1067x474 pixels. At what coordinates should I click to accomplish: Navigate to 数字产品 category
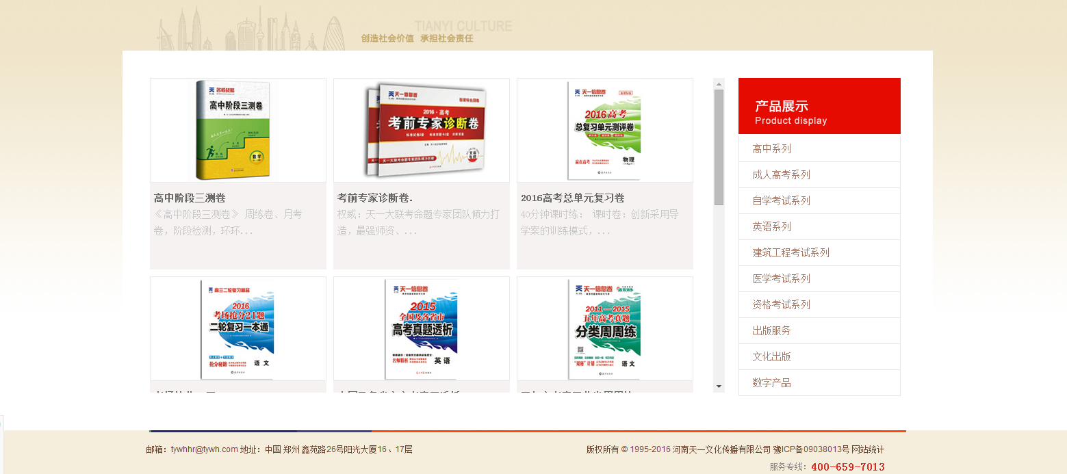click(x=771, y=382)
